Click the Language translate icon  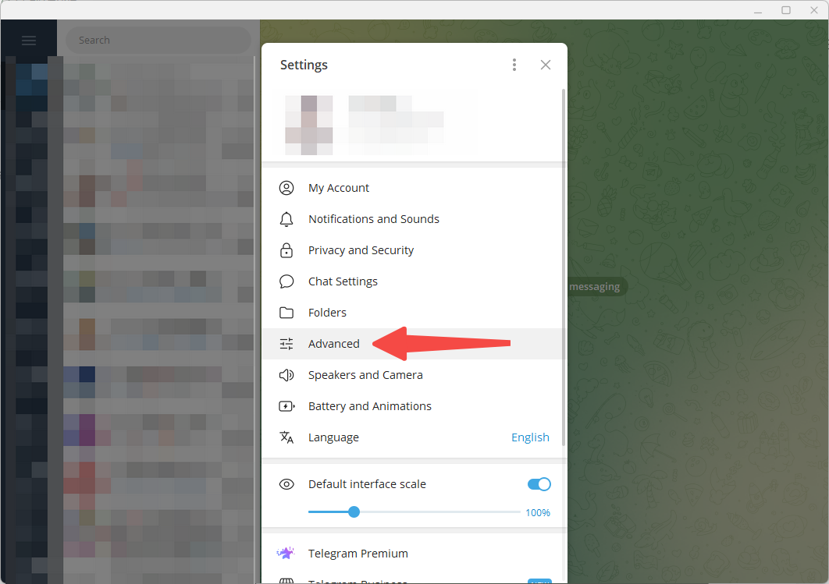(x=286, y=437)
